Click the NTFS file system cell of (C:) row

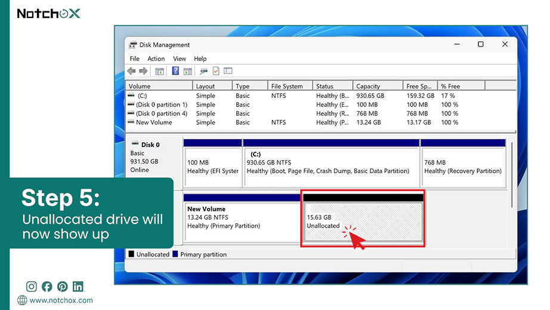[279, 96]
